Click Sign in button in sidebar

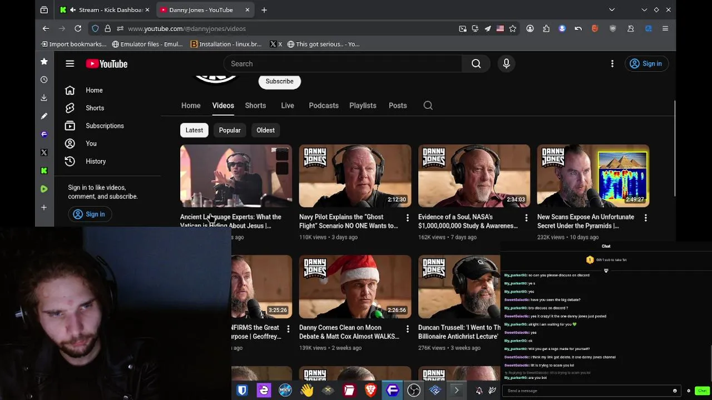(90, 214)
